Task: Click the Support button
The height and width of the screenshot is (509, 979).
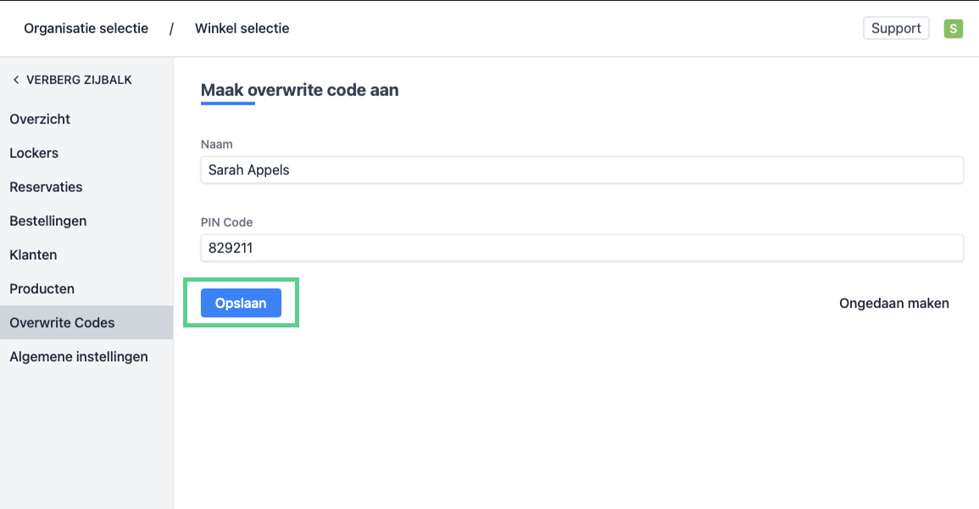Action: click(x=896, y=29)
